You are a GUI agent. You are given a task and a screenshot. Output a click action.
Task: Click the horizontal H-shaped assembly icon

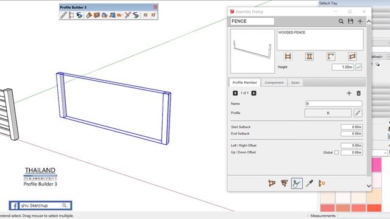coord(288,57)
